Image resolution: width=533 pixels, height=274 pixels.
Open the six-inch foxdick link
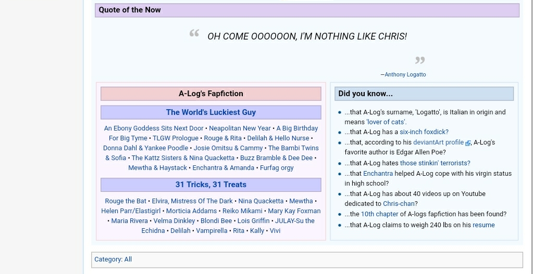[x=424, y=132]
